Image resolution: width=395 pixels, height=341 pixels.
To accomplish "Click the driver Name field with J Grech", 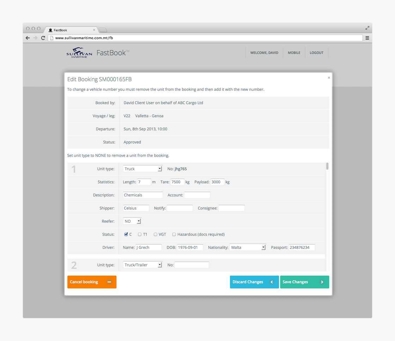I will click(148, 247).
